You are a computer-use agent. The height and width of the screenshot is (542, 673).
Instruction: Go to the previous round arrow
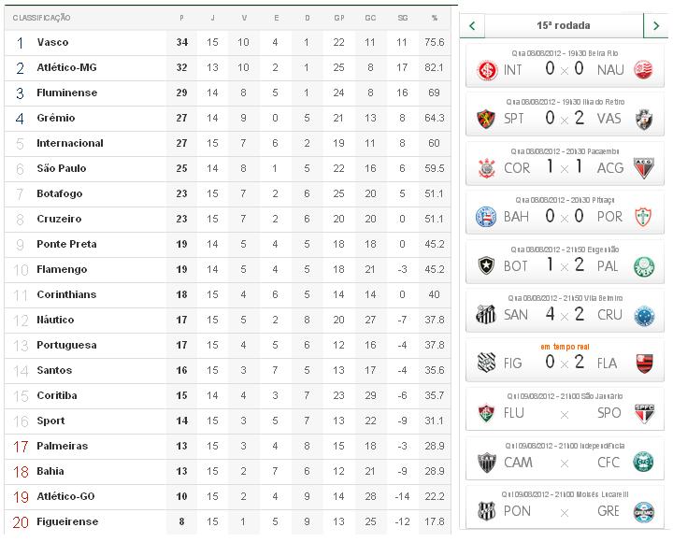point(473,25)
